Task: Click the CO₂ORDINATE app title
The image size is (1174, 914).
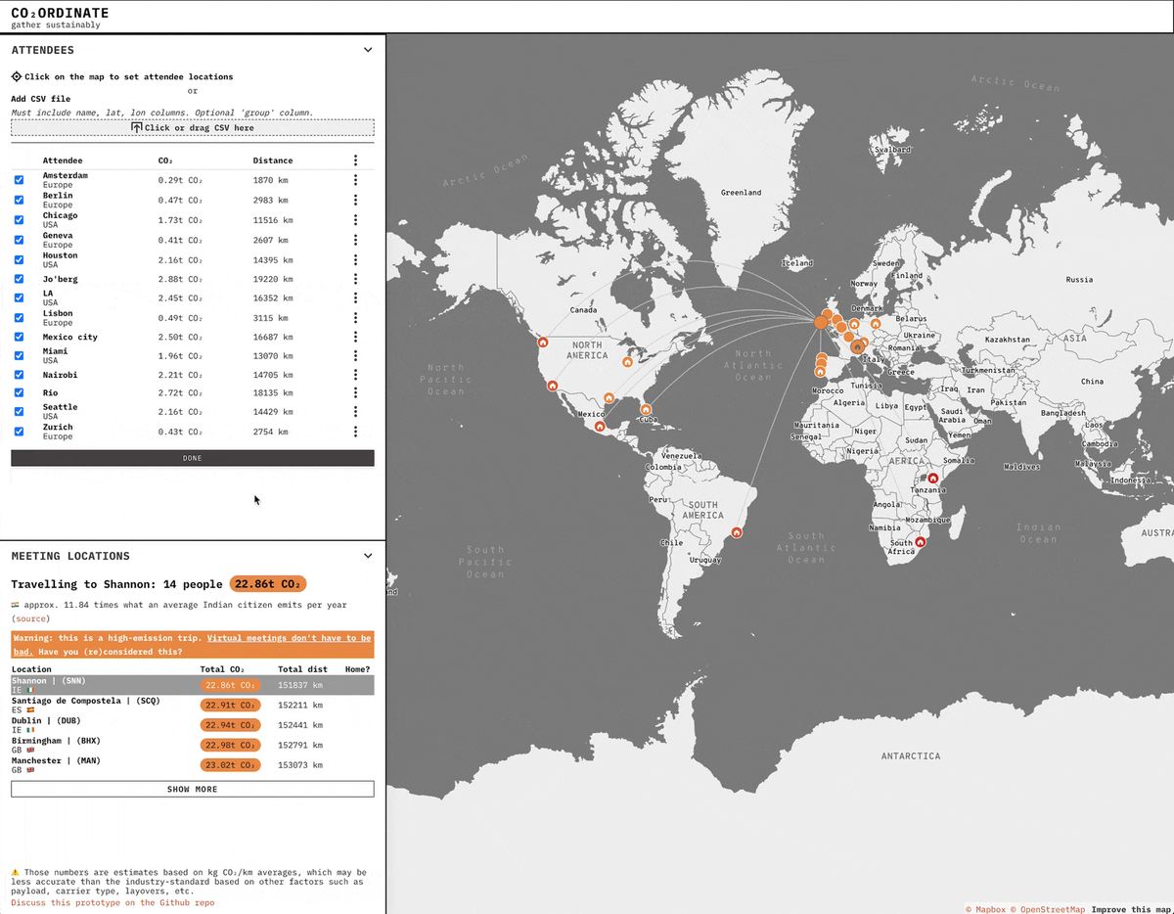Action: pyautogui.click(x=60, y=13)
